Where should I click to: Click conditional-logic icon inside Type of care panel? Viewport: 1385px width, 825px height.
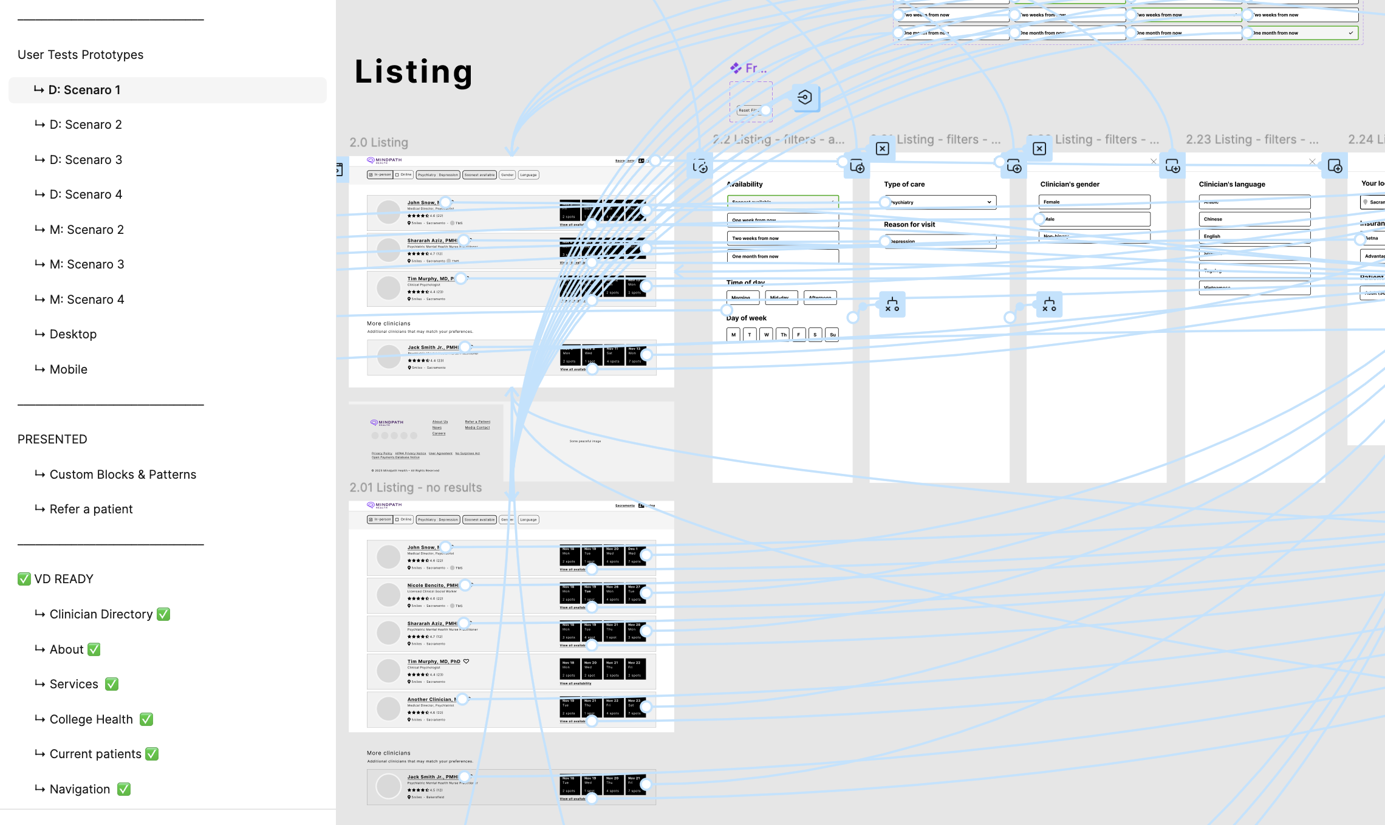892,304
